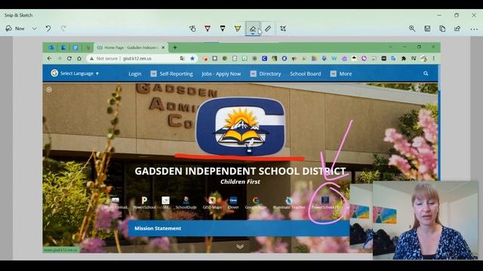Undo the last annotation
This screenshot has width=483, height=271.
[x=48, y=29]
